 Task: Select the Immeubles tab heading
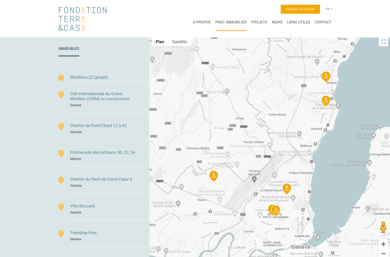pyautogui.click(x=69, y=49)
